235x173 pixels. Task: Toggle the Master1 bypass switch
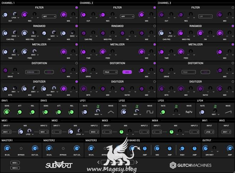21,148
